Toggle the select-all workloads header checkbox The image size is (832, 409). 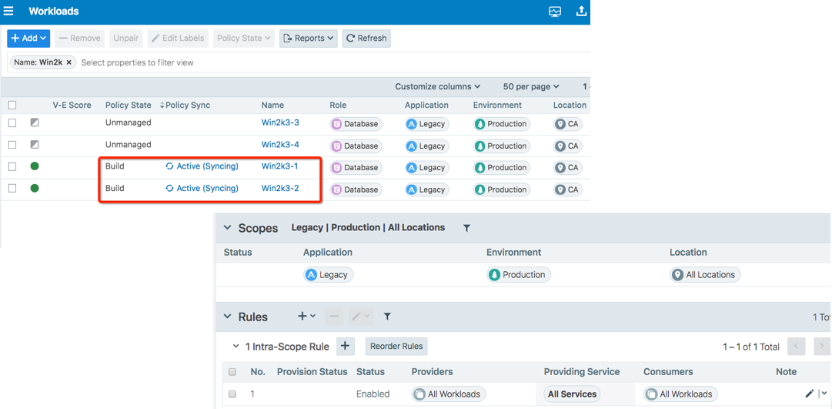[x=12, y=106]
